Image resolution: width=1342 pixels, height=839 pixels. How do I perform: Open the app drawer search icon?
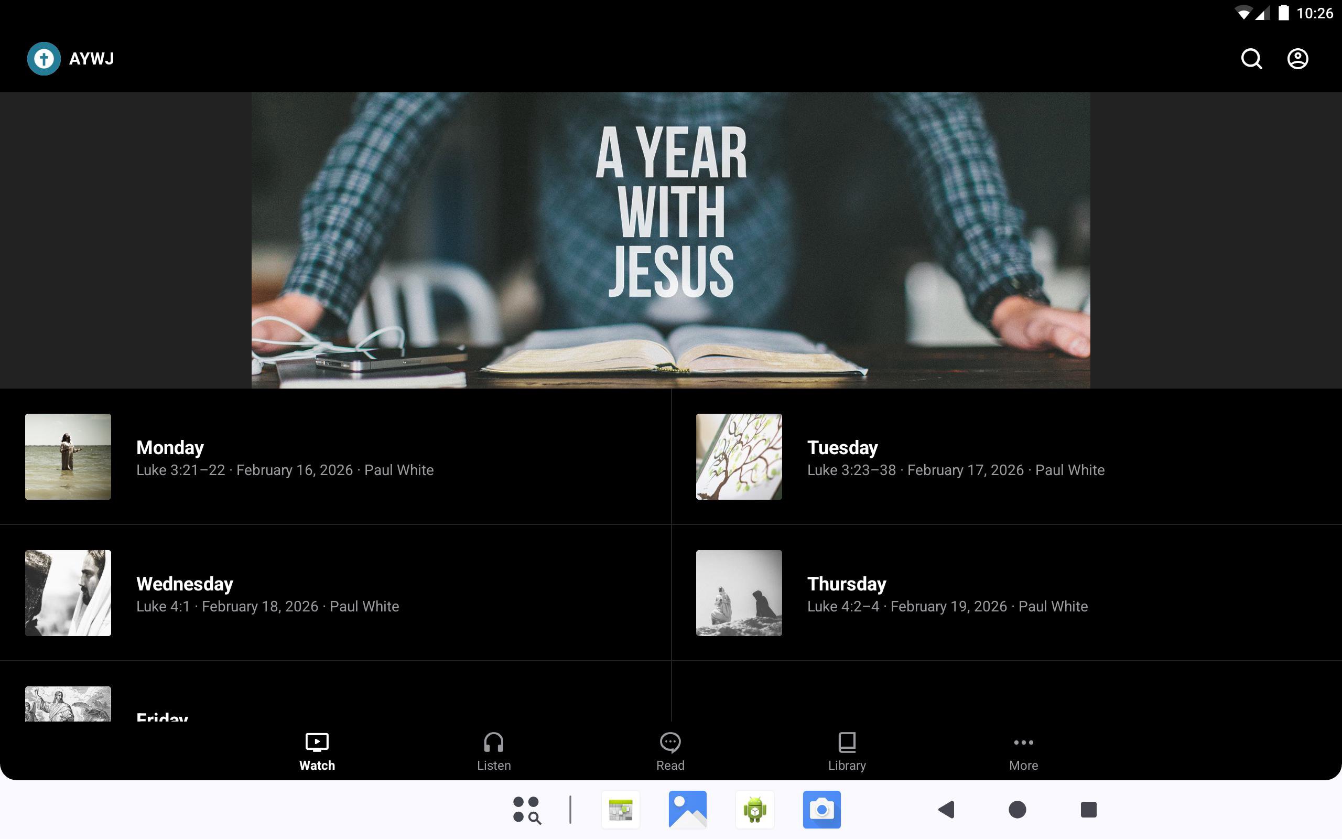(526, 810)
